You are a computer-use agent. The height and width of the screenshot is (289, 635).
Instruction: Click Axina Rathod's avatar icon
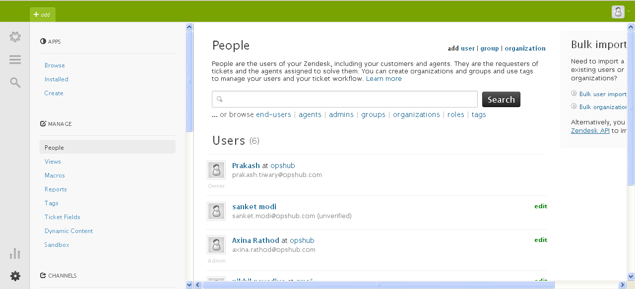point(216,245)
